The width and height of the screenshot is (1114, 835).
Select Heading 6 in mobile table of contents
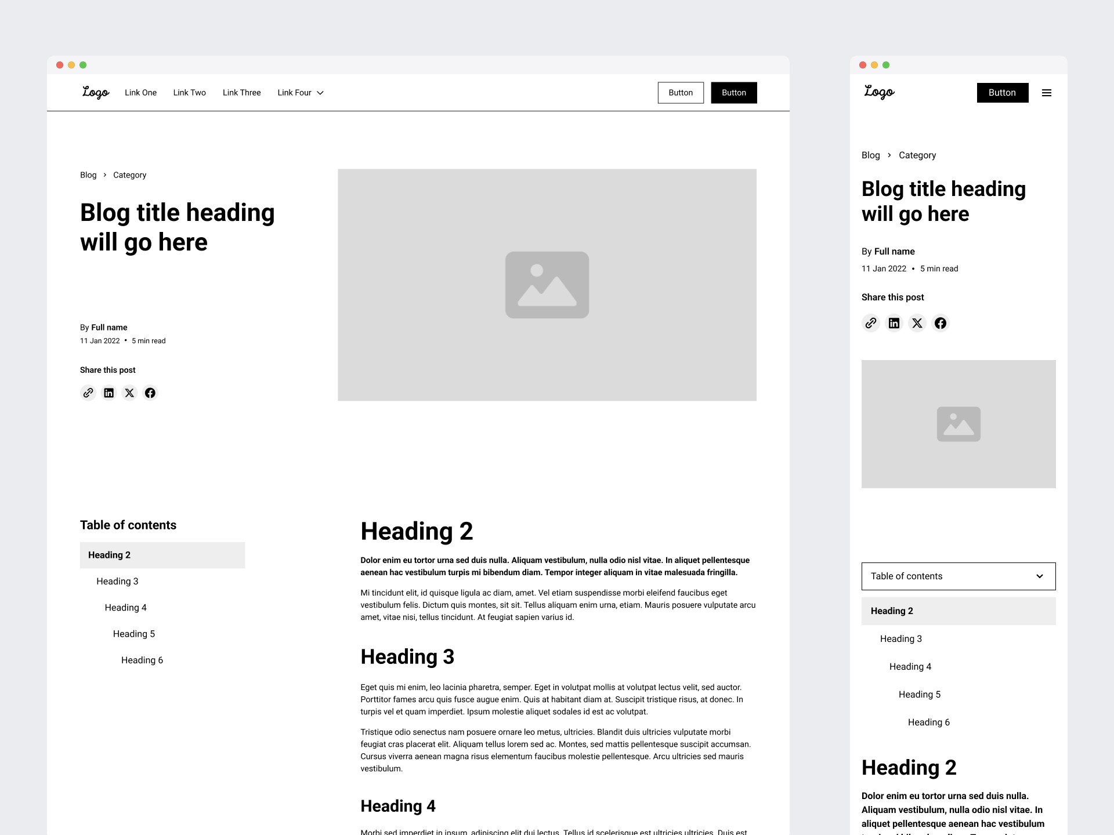(x=928, y=723)
